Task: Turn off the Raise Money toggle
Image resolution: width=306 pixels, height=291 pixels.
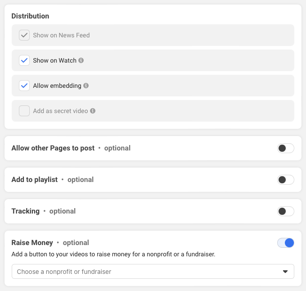Action: [285, 243]
